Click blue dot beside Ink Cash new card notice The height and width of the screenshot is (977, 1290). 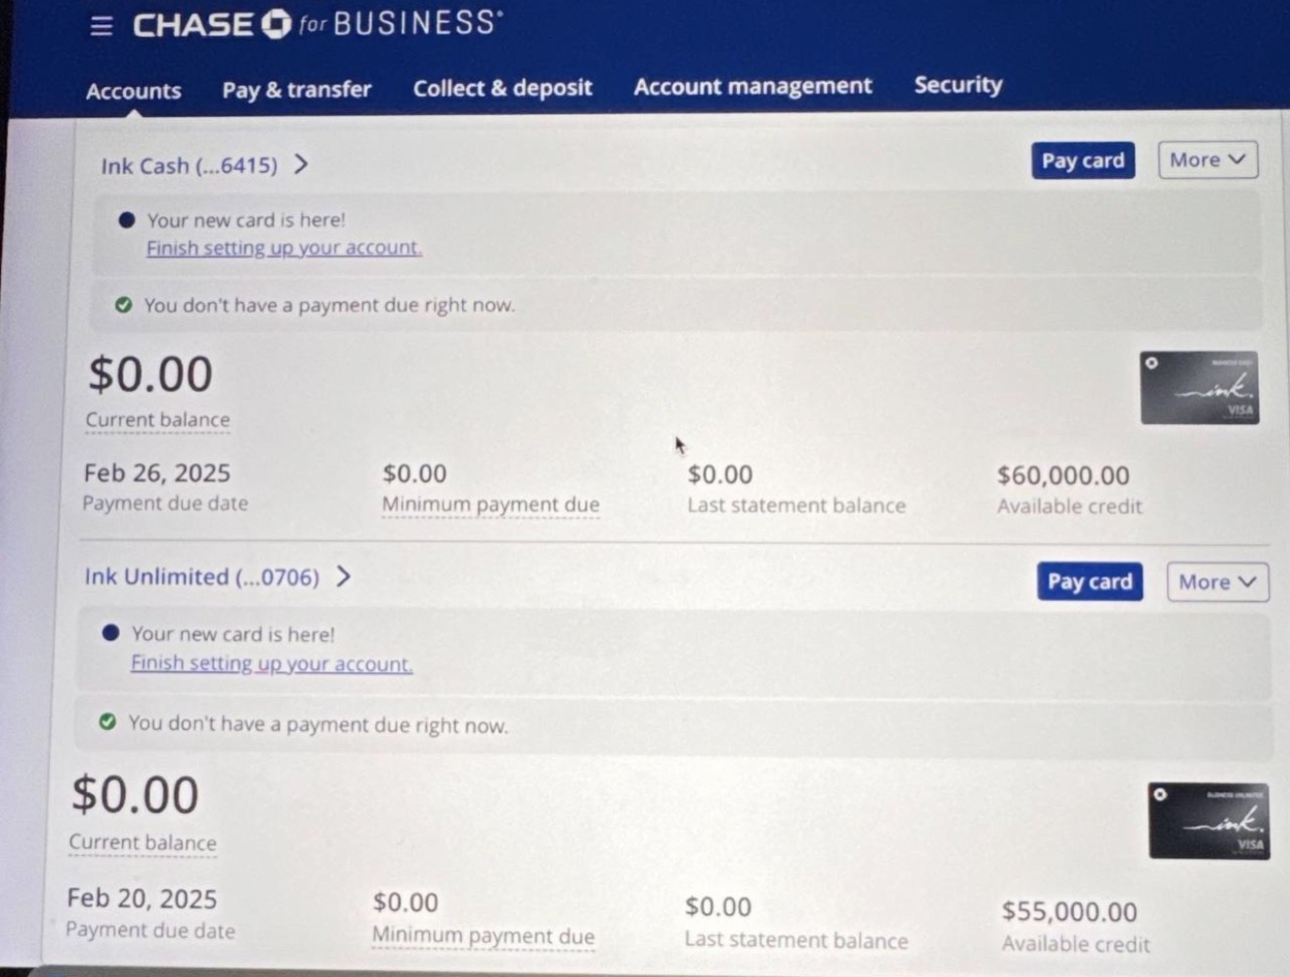tap(126, 220)
